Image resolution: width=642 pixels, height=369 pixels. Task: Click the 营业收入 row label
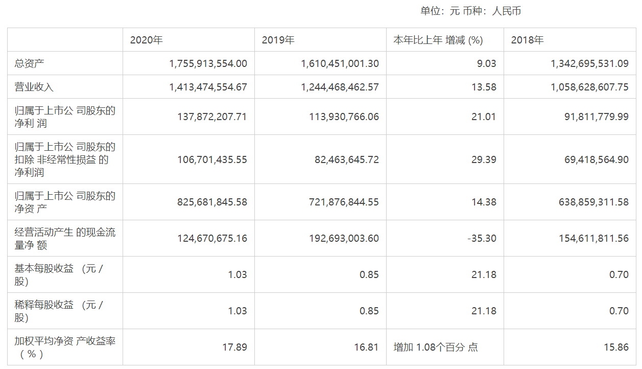[34, 87]
